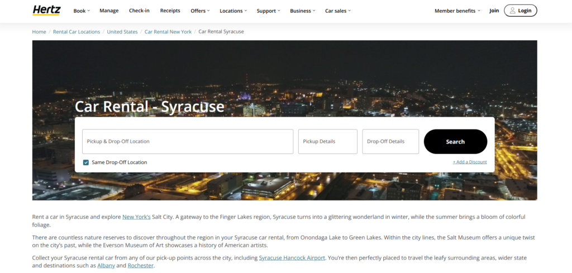
Task: Go to Home breadcrumb
Action: click(x=39, y=32)
